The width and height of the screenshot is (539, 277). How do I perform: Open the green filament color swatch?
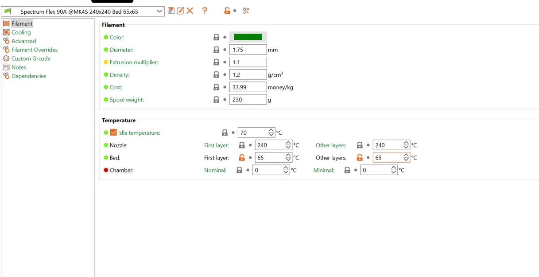pyautogui.click(x=248, y=37)
